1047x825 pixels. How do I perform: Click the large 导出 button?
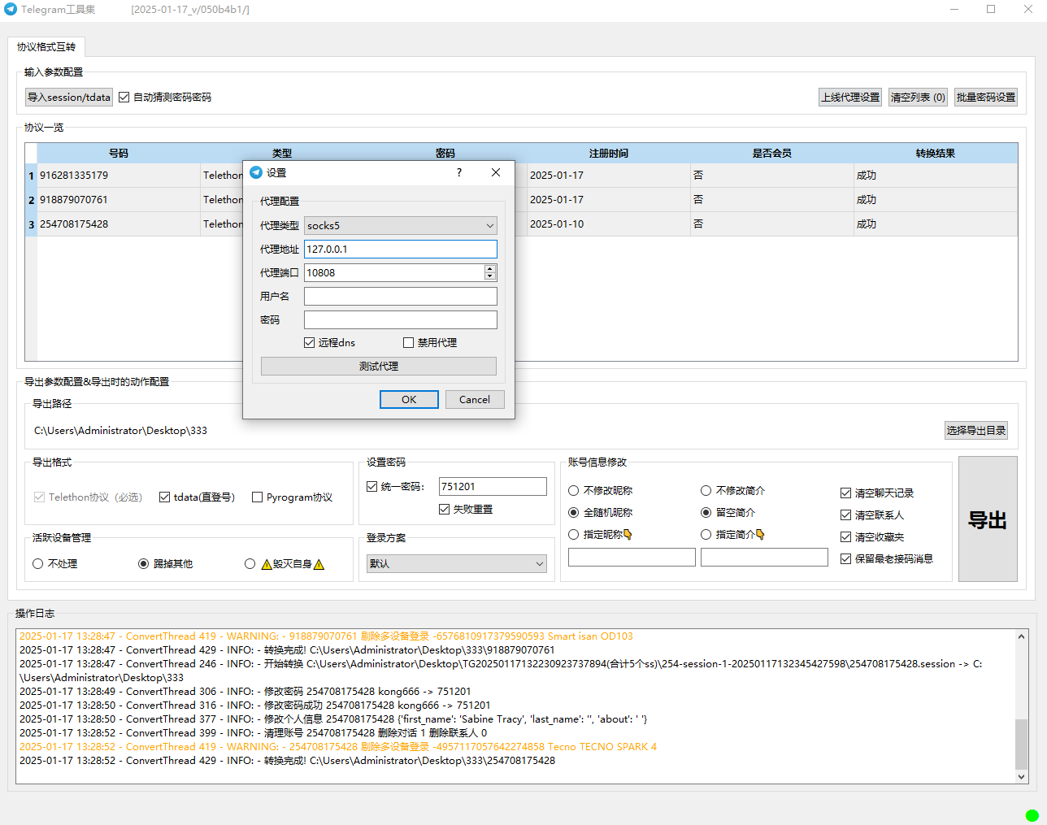coord(988,519)
